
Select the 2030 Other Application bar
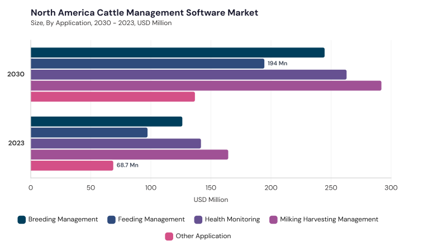click(113, 96)
